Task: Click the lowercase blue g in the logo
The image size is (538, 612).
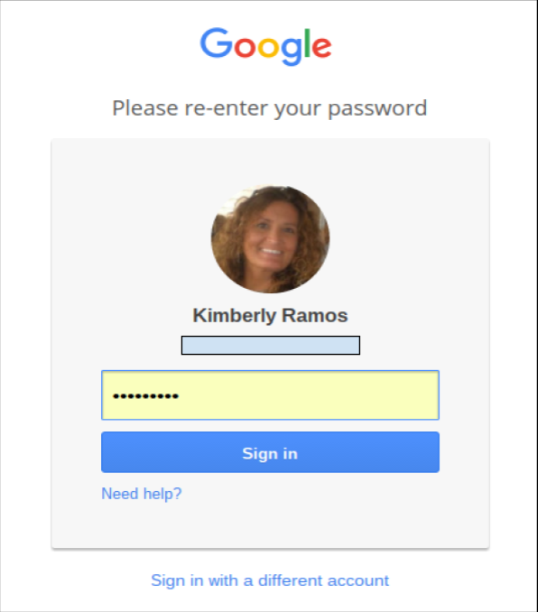Action: point(292,51)
